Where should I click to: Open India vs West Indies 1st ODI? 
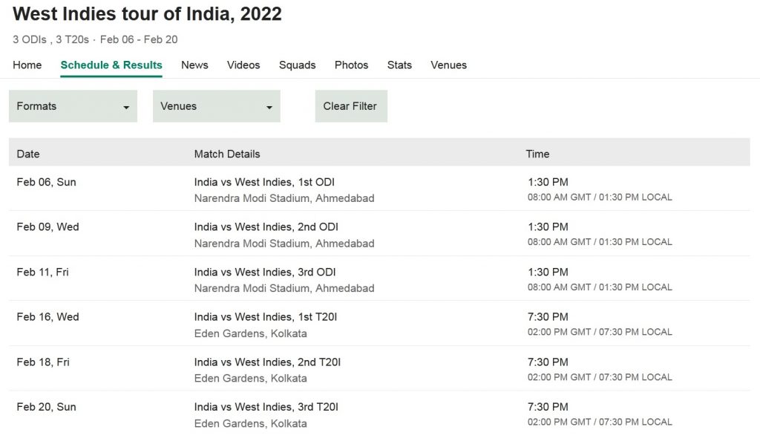(264, 182)
